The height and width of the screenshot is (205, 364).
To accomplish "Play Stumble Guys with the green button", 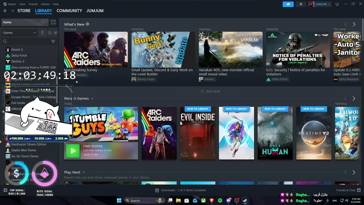I will [x=73, y=151].
